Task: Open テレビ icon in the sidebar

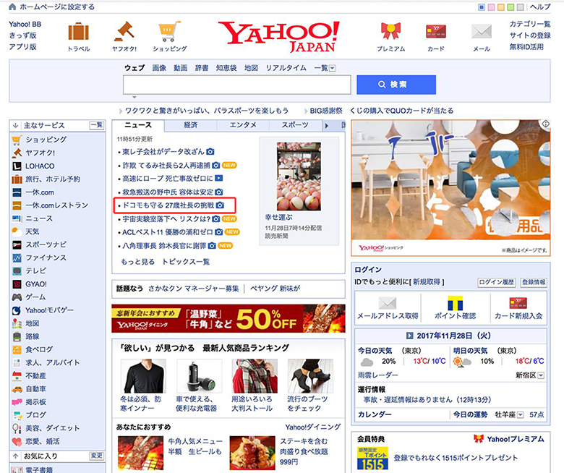Action: point(17,270)
